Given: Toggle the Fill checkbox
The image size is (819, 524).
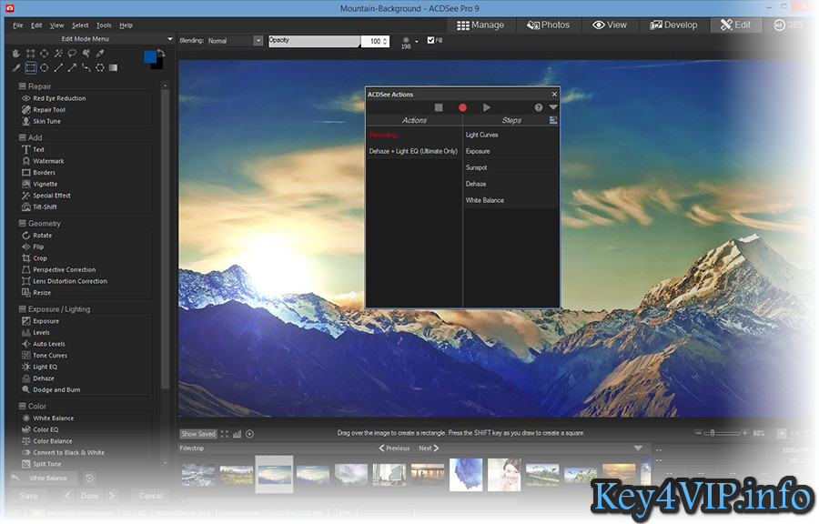Looking at the screenshot, I should (x=430, y=40).
